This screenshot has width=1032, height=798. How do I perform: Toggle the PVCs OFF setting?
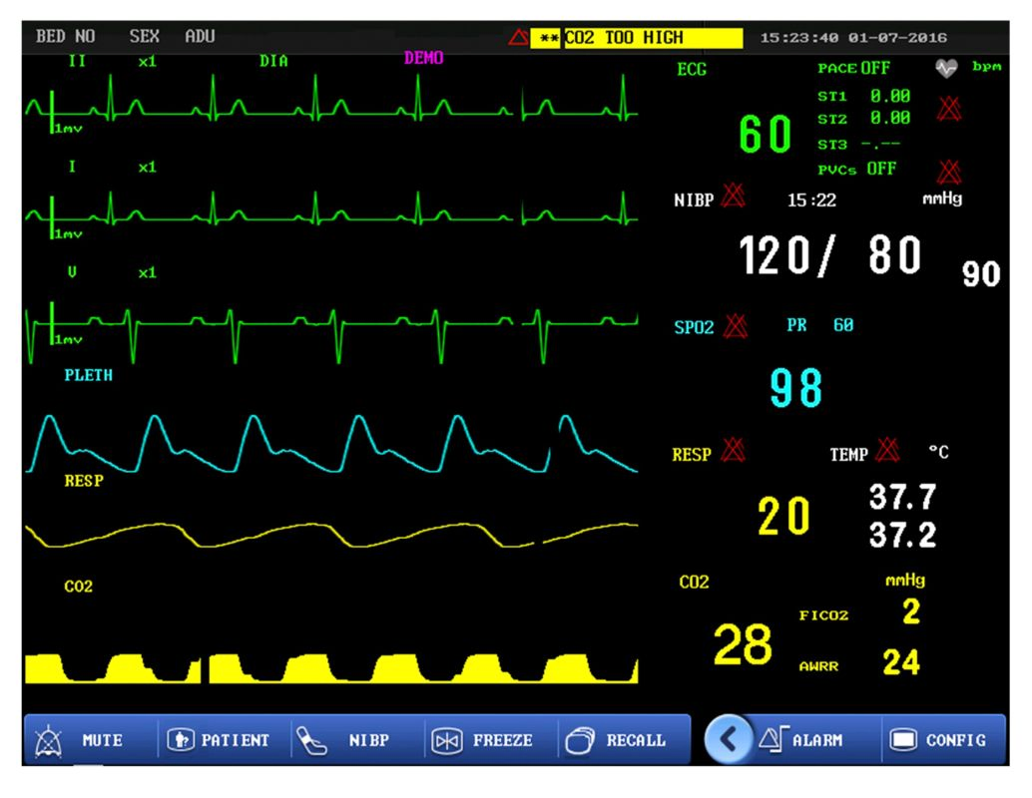tap(856, 169)
